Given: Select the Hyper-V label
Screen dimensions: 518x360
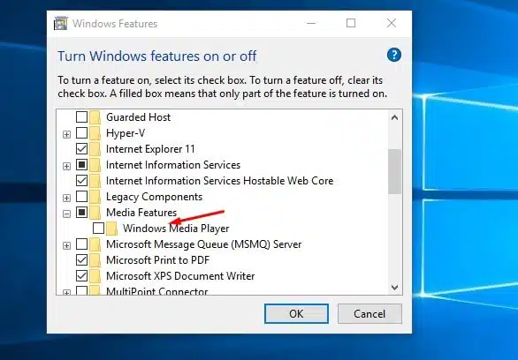Looking at the screenshot, I should 126,133.
